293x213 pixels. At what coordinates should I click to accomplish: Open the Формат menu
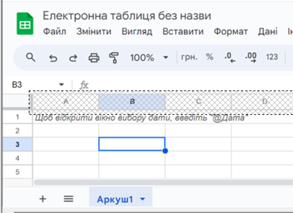click(x=231, y=32)
